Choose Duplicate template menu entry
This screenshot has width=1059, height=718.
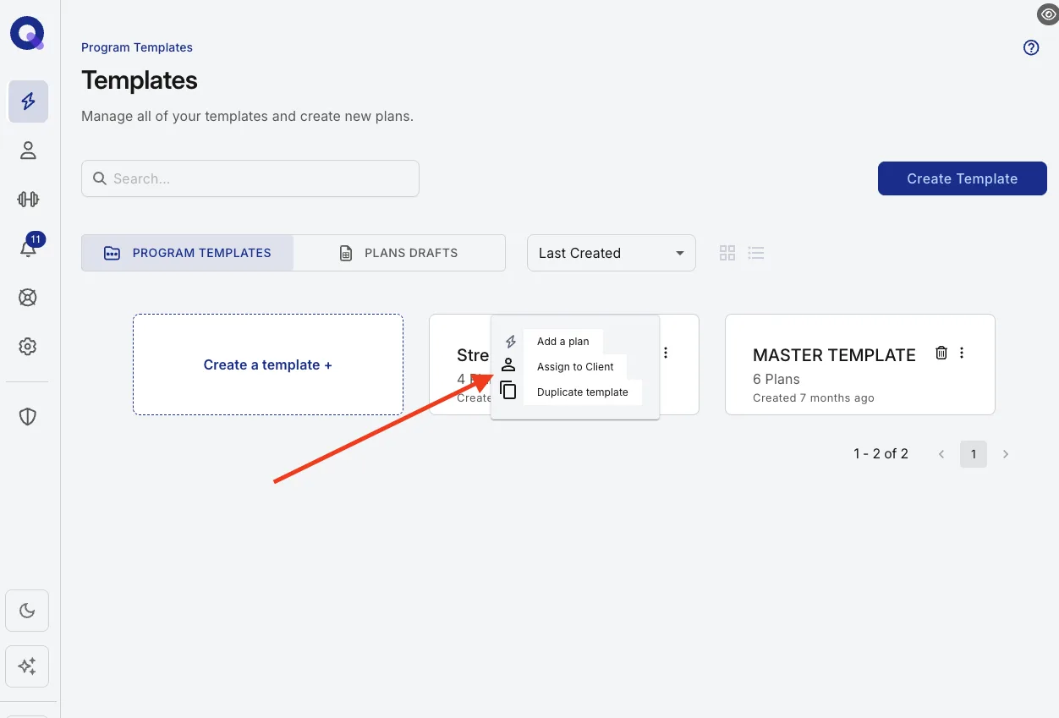(583, 392)
